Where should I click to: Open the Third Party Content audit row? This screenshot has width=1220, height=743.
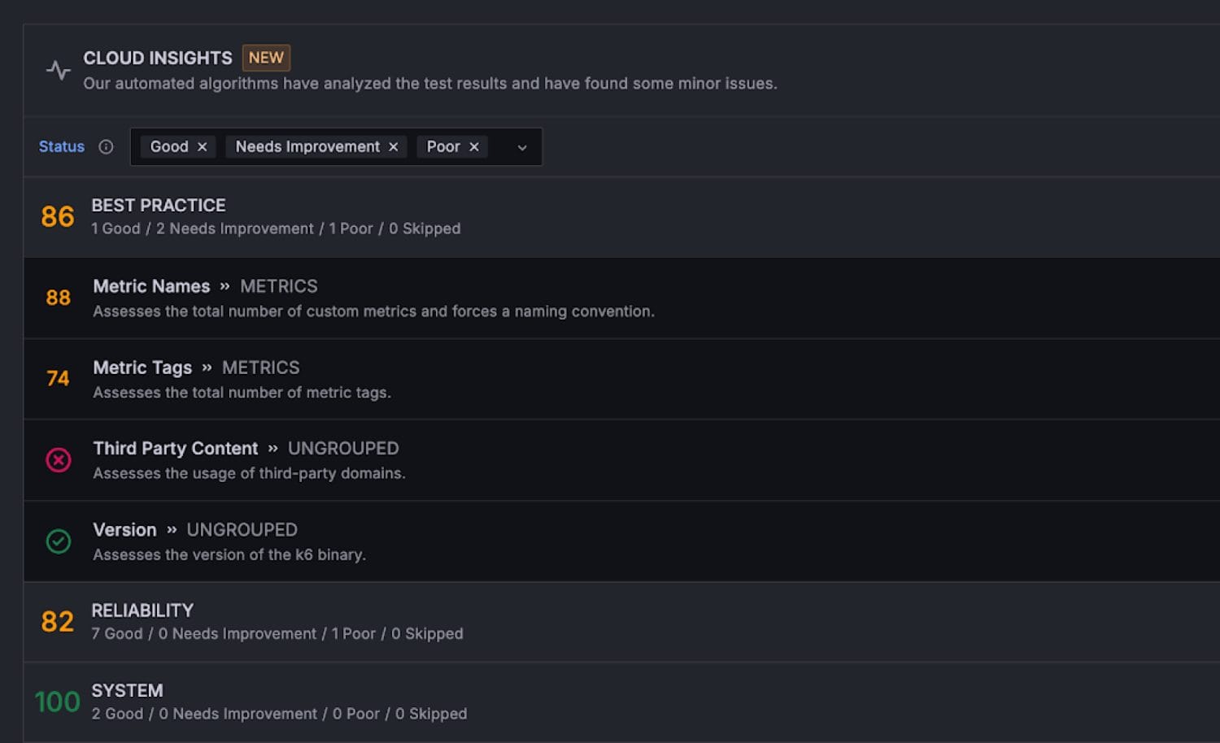click(x=621, y=460)
